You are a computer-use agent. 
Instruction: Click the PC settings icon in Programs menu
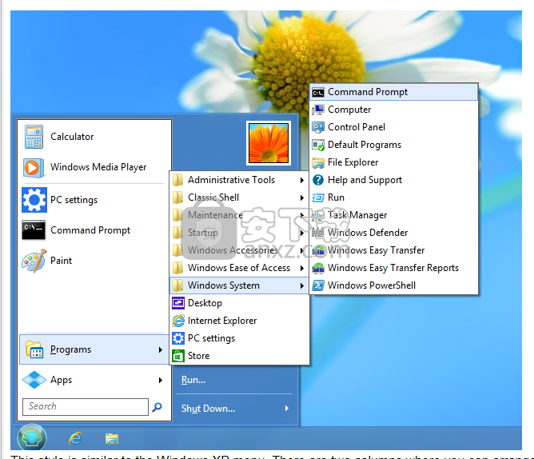178,338
